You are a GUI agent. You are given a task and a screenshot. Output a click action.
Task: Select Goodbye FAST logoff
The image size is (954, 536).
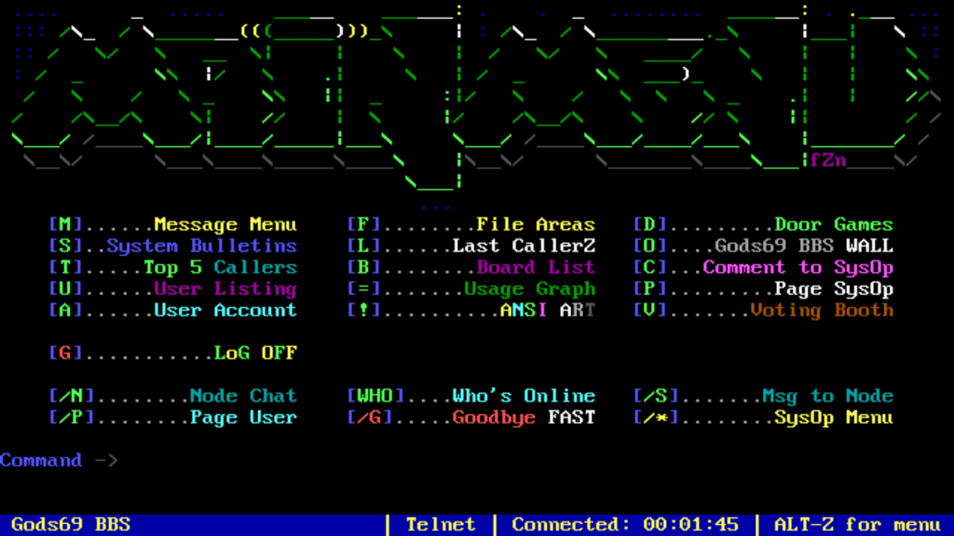(x=523, y=417)
